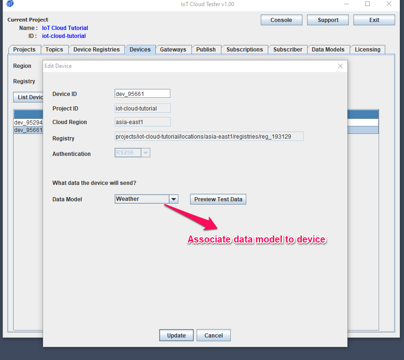Image resolution: width=404 pixels, height=360 pixels.
Task: Click the Cloud Region field
Action: point(142,122)
